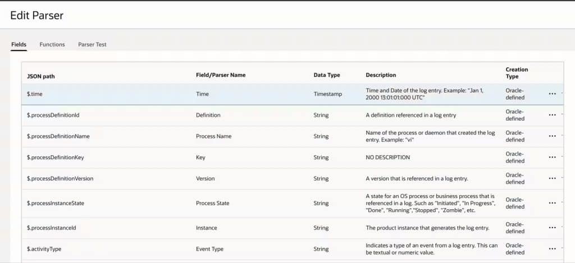Open actions menu for $.time row
The image size is (575, 263).
(x=553, y=94)
